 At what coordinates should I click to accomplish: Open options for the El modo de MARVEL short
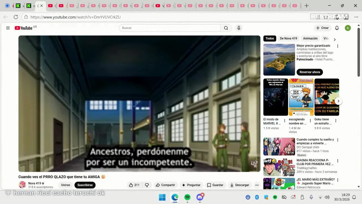(285, 121)
